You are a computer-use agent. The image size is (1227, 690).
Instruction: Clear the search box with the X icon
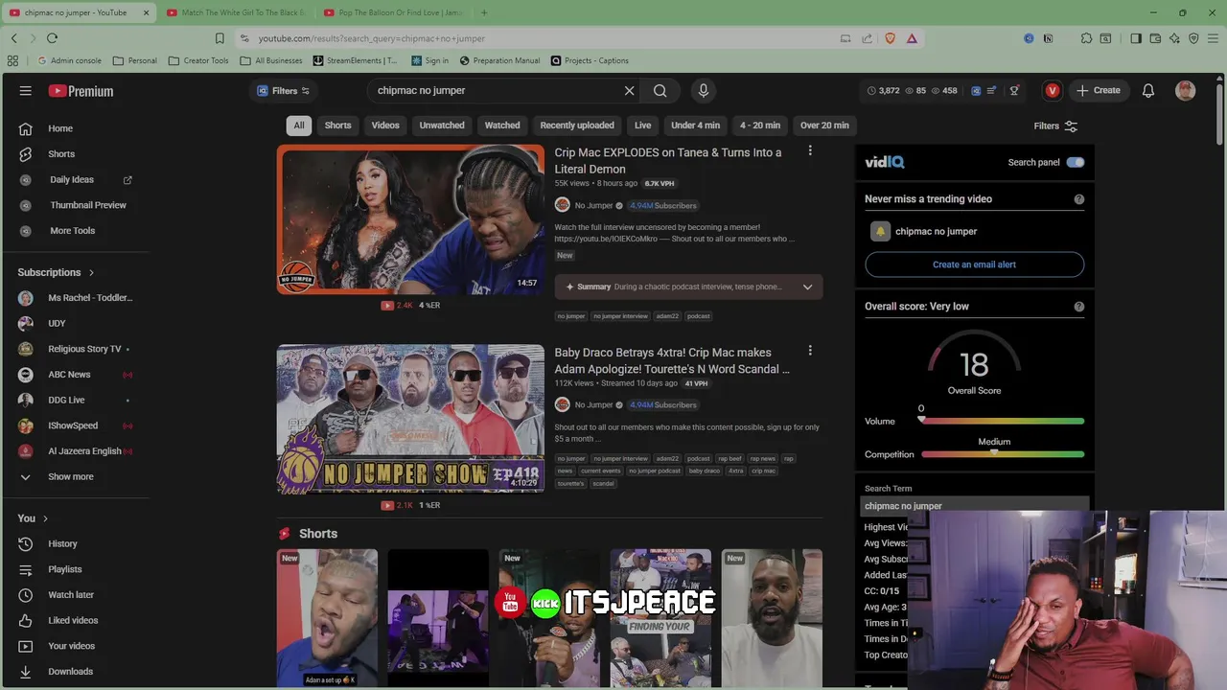[x=629, y=91]
